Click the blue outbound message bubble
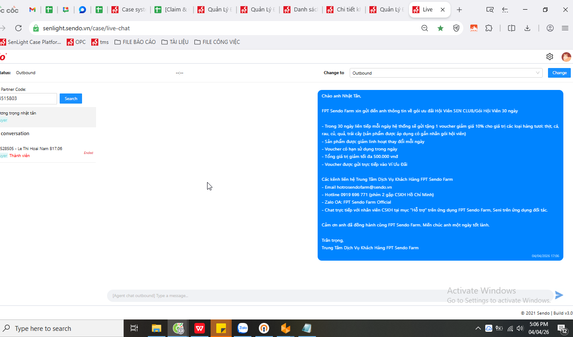Viewport: 573px width, 337px height. tap(440, 175)
